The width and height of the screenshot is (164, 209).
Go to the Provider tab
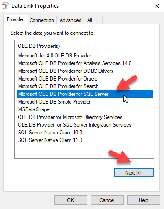point(15,19)
